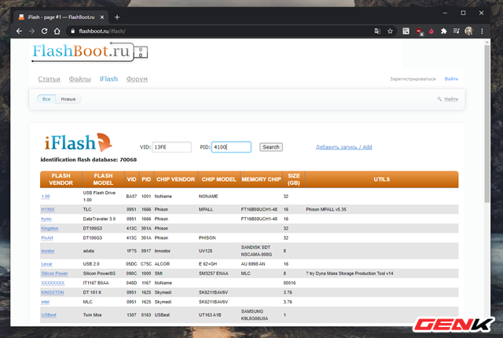Click the identification flash database: 70068 text
Screen dimensions: 503x338
click(89, 160)
